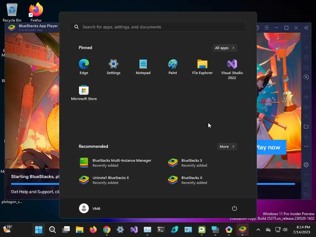Click BlueStacks home sidebar icon
This screenshot has height=237, width=316.
306,185
